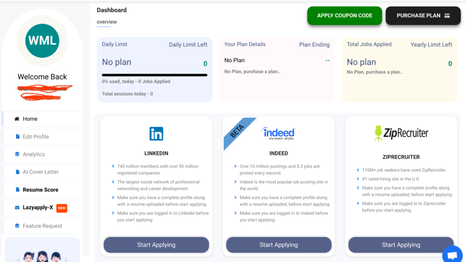Click the Indeed logo
Screen dimensions: 466x262
point(279,133)
